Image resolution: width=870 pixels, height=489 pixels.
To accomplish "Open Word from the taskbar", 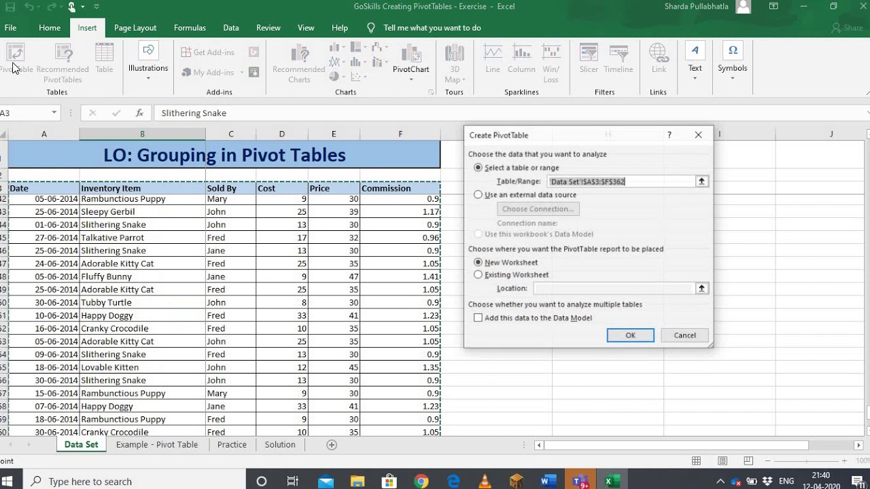I will (x=549, y=482).
